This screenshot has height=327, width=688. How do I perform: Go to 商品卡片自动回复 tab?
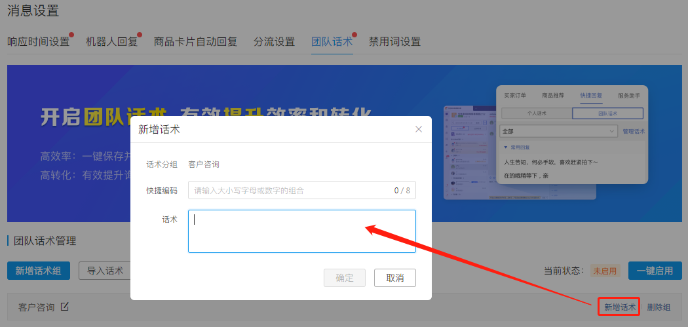pos(195,42)
